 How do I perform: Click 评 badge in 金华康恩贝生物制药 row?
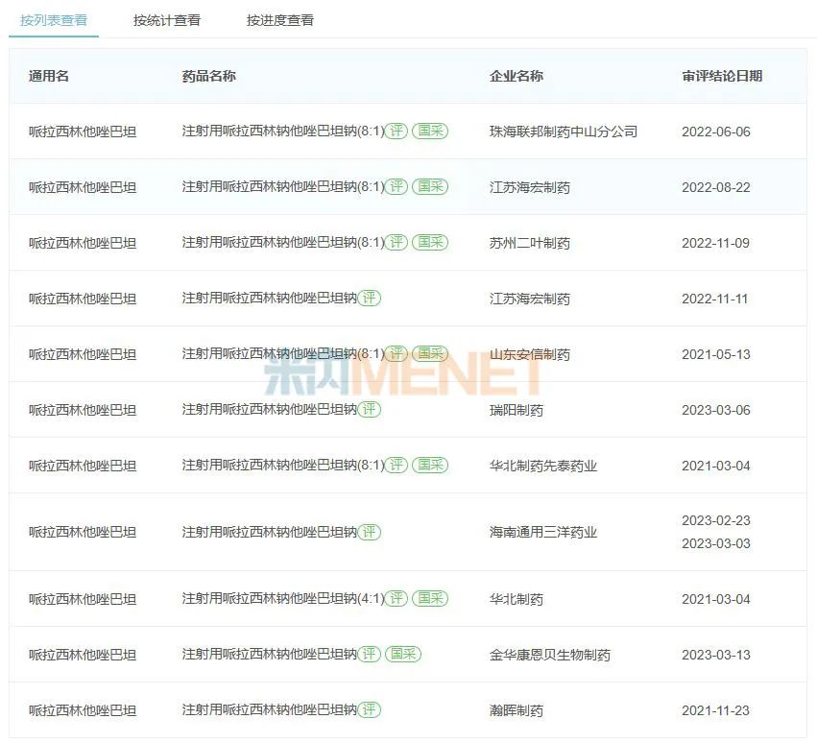369,654
